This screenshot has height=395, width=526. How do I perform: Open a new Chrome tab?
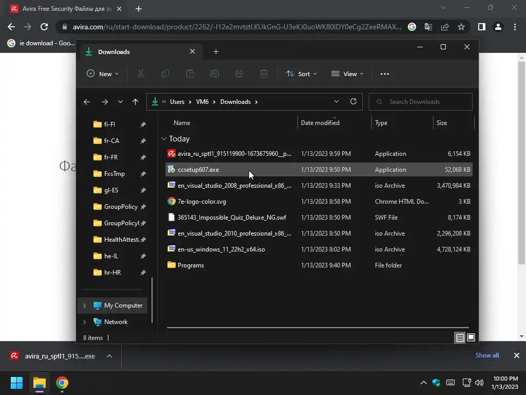click(139, 9)
